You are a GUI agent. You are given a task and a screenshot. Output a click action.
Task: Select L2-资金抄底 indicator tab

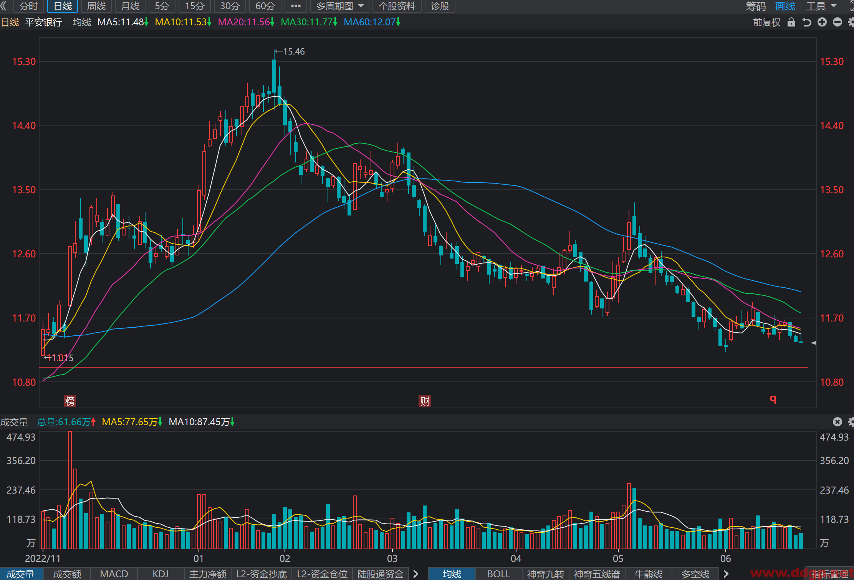click(261, 574)
